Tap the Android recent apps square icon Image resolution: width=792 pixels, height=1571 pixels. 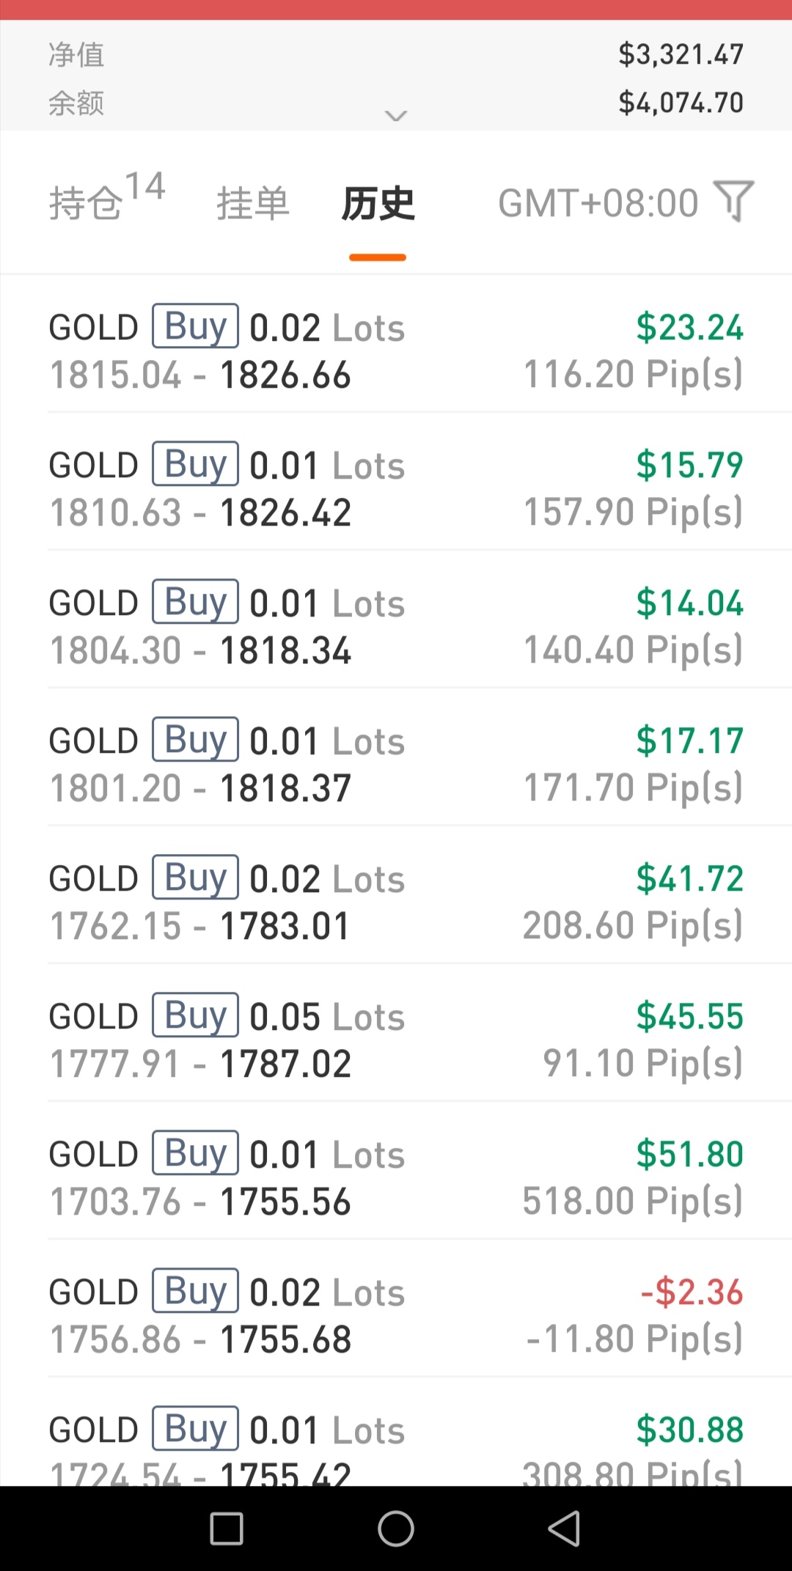(x=227, y=1529)
